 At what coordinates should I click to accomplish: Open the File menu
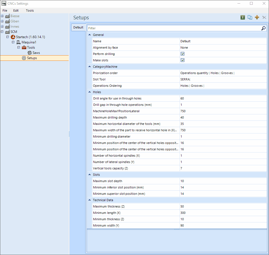5,10
